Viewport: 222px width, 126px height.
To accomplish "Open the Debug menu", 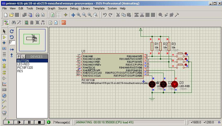I will (74, 8).
